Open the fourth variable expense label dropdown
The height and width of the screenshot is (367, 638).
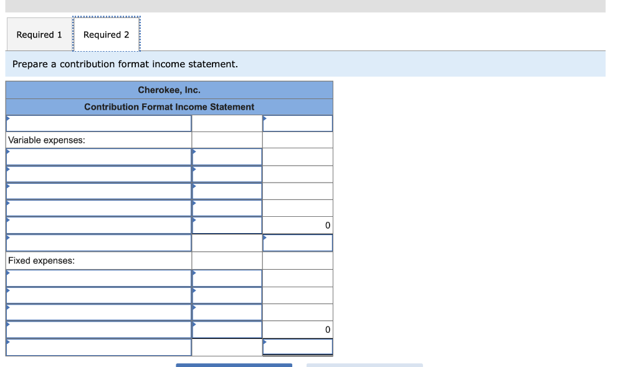pyautogui.click(x=98, y=207)
